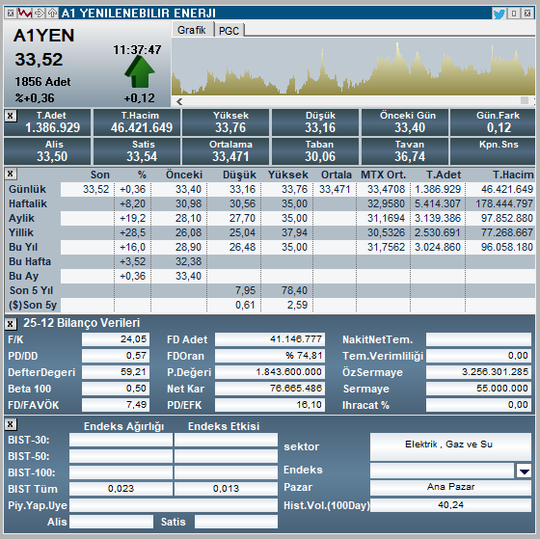Click the T.Adet 1.386.929 tile
The image size is (540, 539).
(x=47, y=122)
